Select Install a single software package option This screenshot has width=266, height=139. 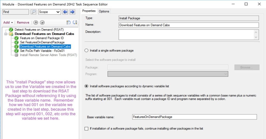pyautogui.click(x=87, y=51)
